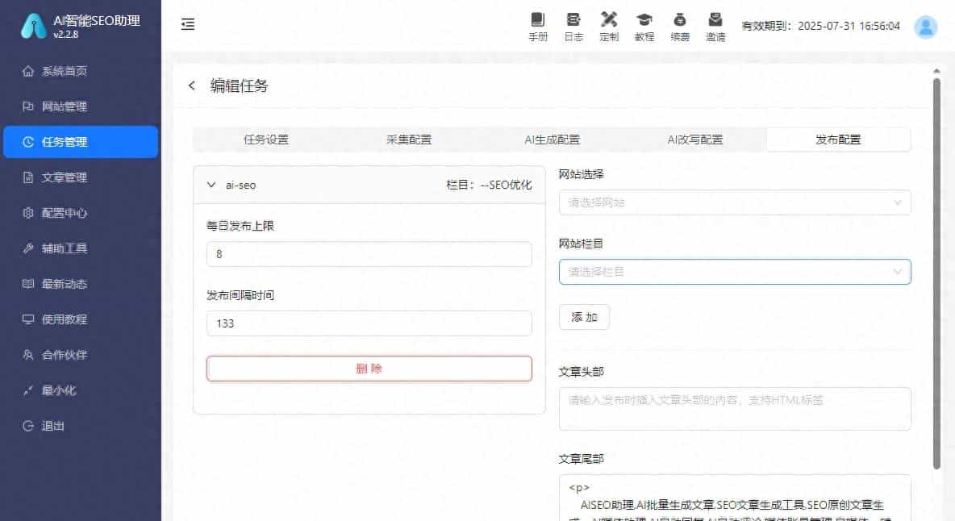Click the sidebar collapse hamburger icon
The width and height of the screenshot is (955, 521).
pos(187,24)
